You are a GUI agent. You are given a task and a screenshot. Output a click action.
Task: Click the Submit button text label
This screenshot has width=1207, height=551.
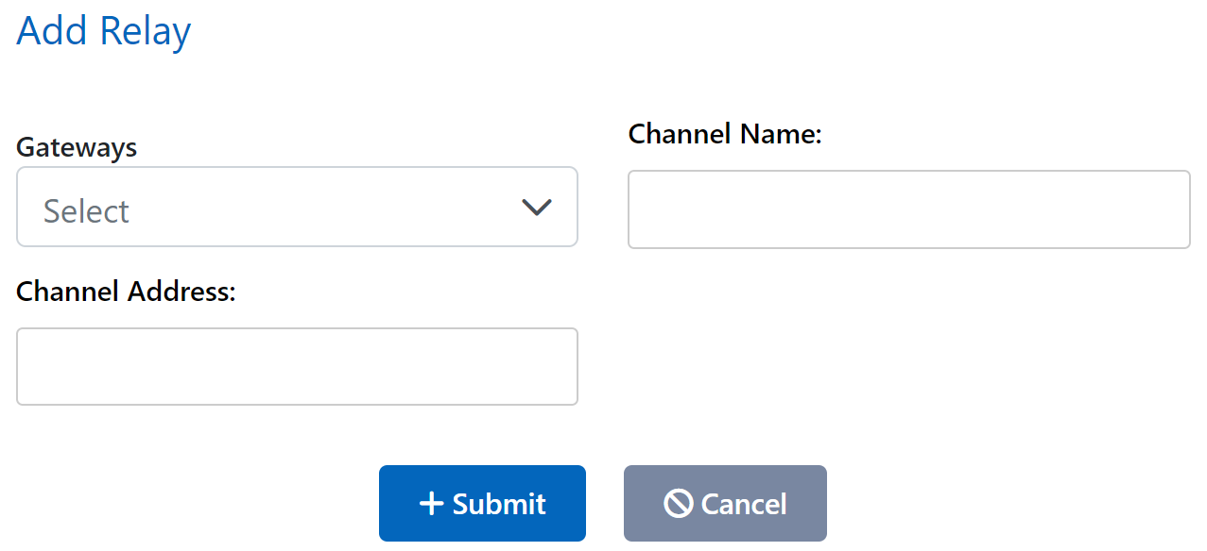click(x=499, y=503)
